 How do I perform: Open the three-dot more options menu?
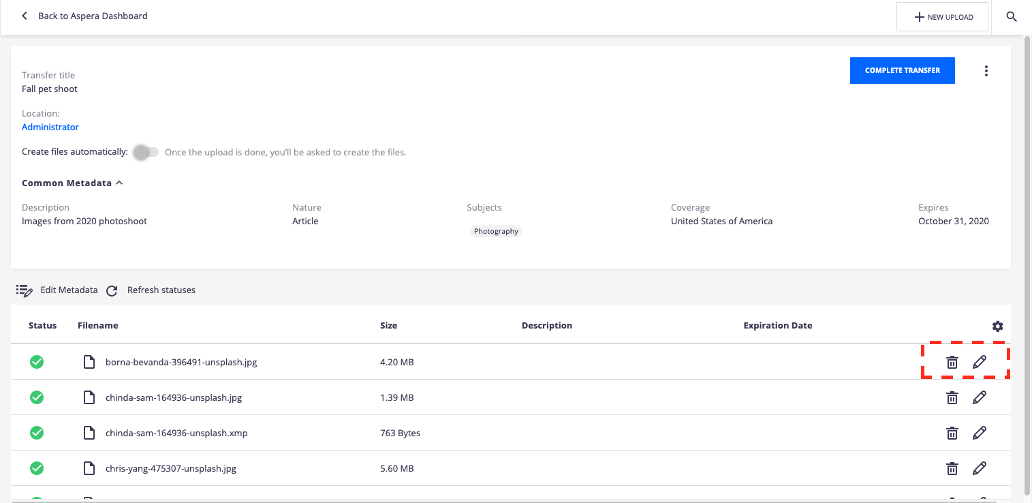pos(986,71)
